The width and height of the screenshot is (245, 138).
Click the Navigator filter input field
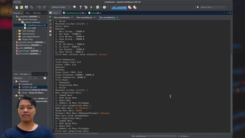pos(37,78)
